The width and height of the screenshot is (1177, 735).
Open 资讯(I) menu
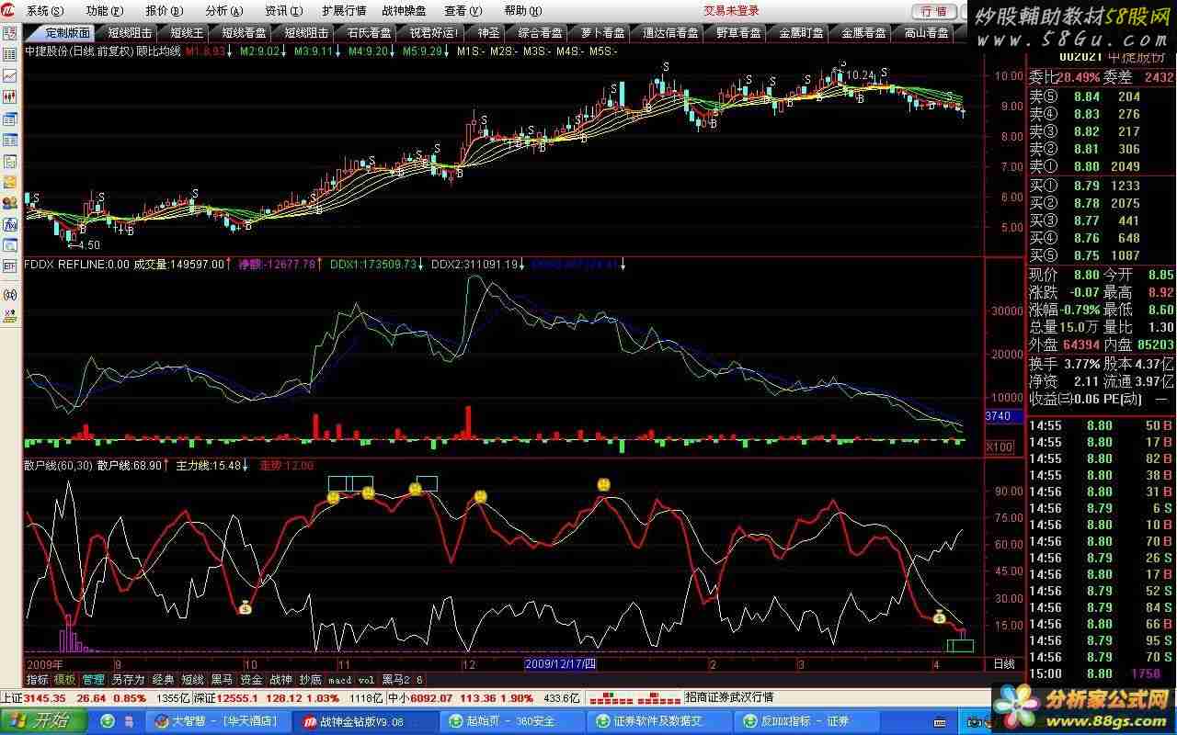tap(282, 11)
